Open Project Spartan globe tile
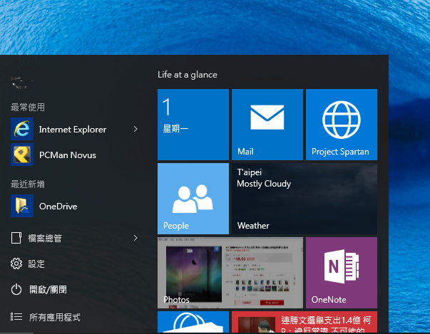The width and height of the screenshot is (430, 334). [342, 125]
